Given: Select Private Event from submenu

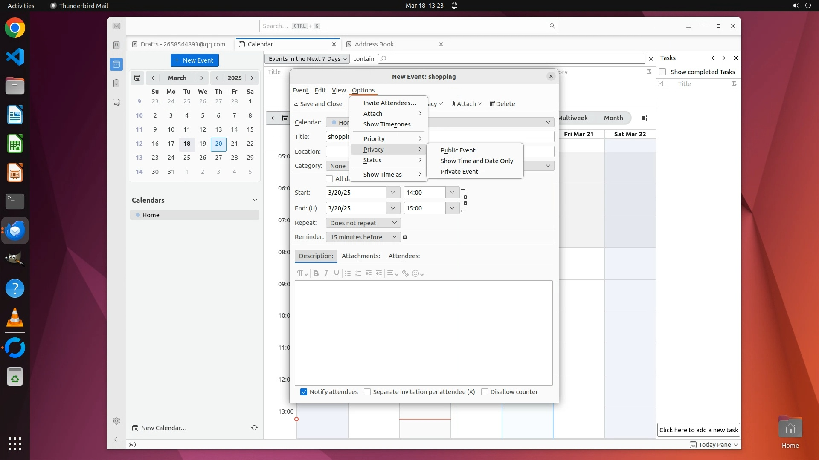Looking at the screenshot, I should click(x=459, y=172).
